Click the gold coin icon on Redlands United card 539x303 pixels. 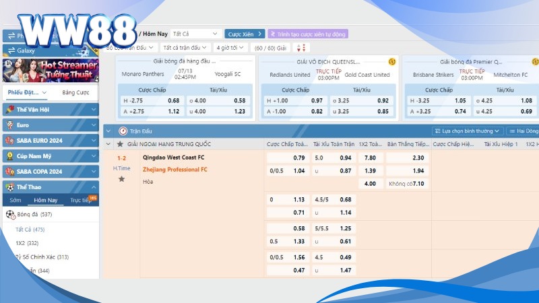(392, 61)
